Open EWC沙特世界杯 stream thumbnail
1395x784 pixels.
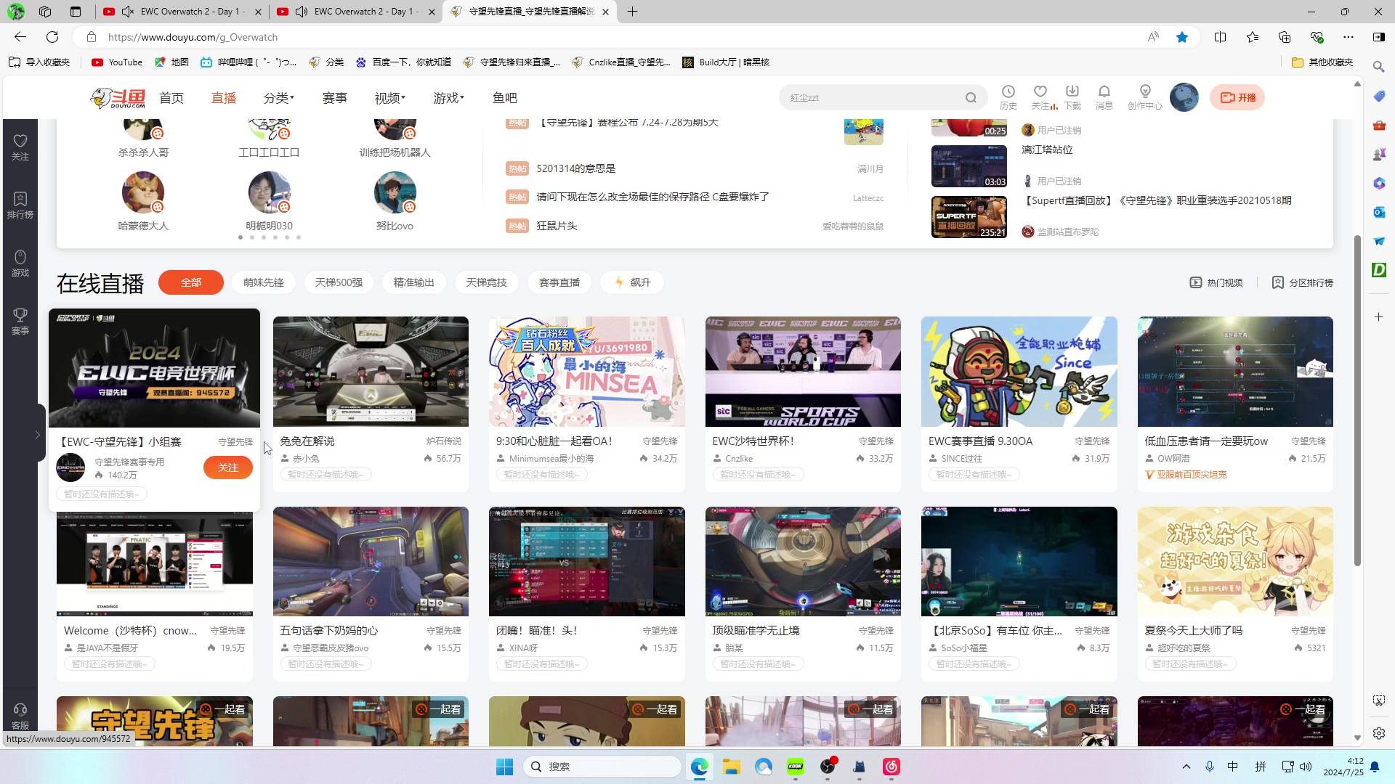pos(803,372)
